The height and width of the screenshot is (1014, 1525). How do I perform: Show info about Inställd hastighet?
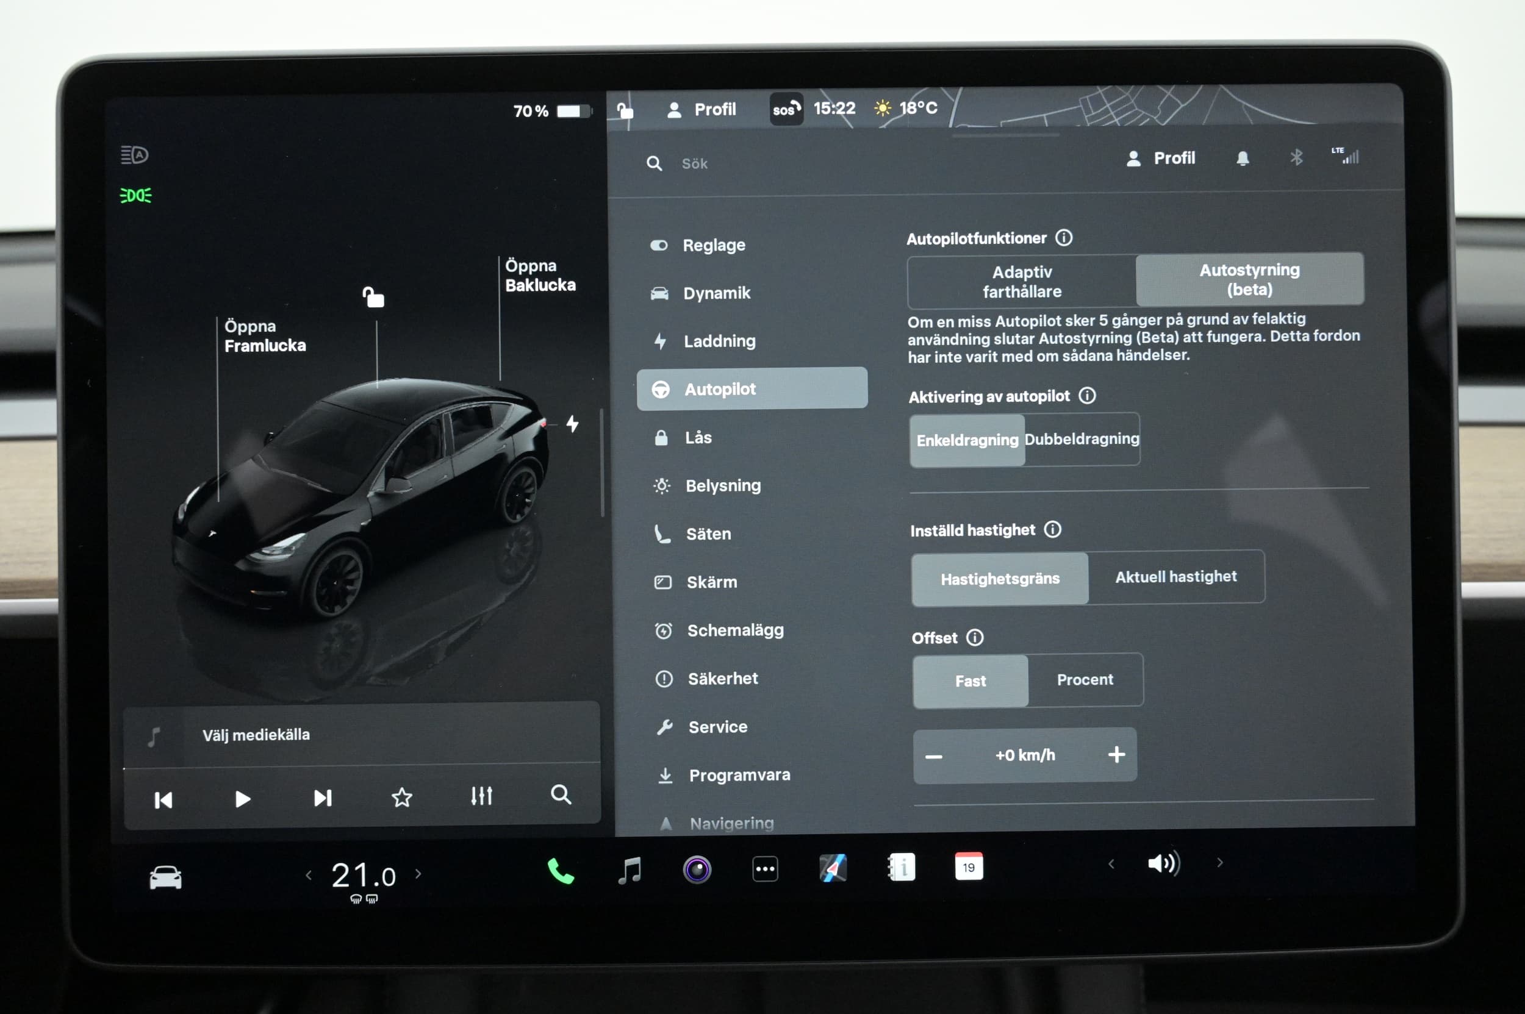click(1053, 530)
